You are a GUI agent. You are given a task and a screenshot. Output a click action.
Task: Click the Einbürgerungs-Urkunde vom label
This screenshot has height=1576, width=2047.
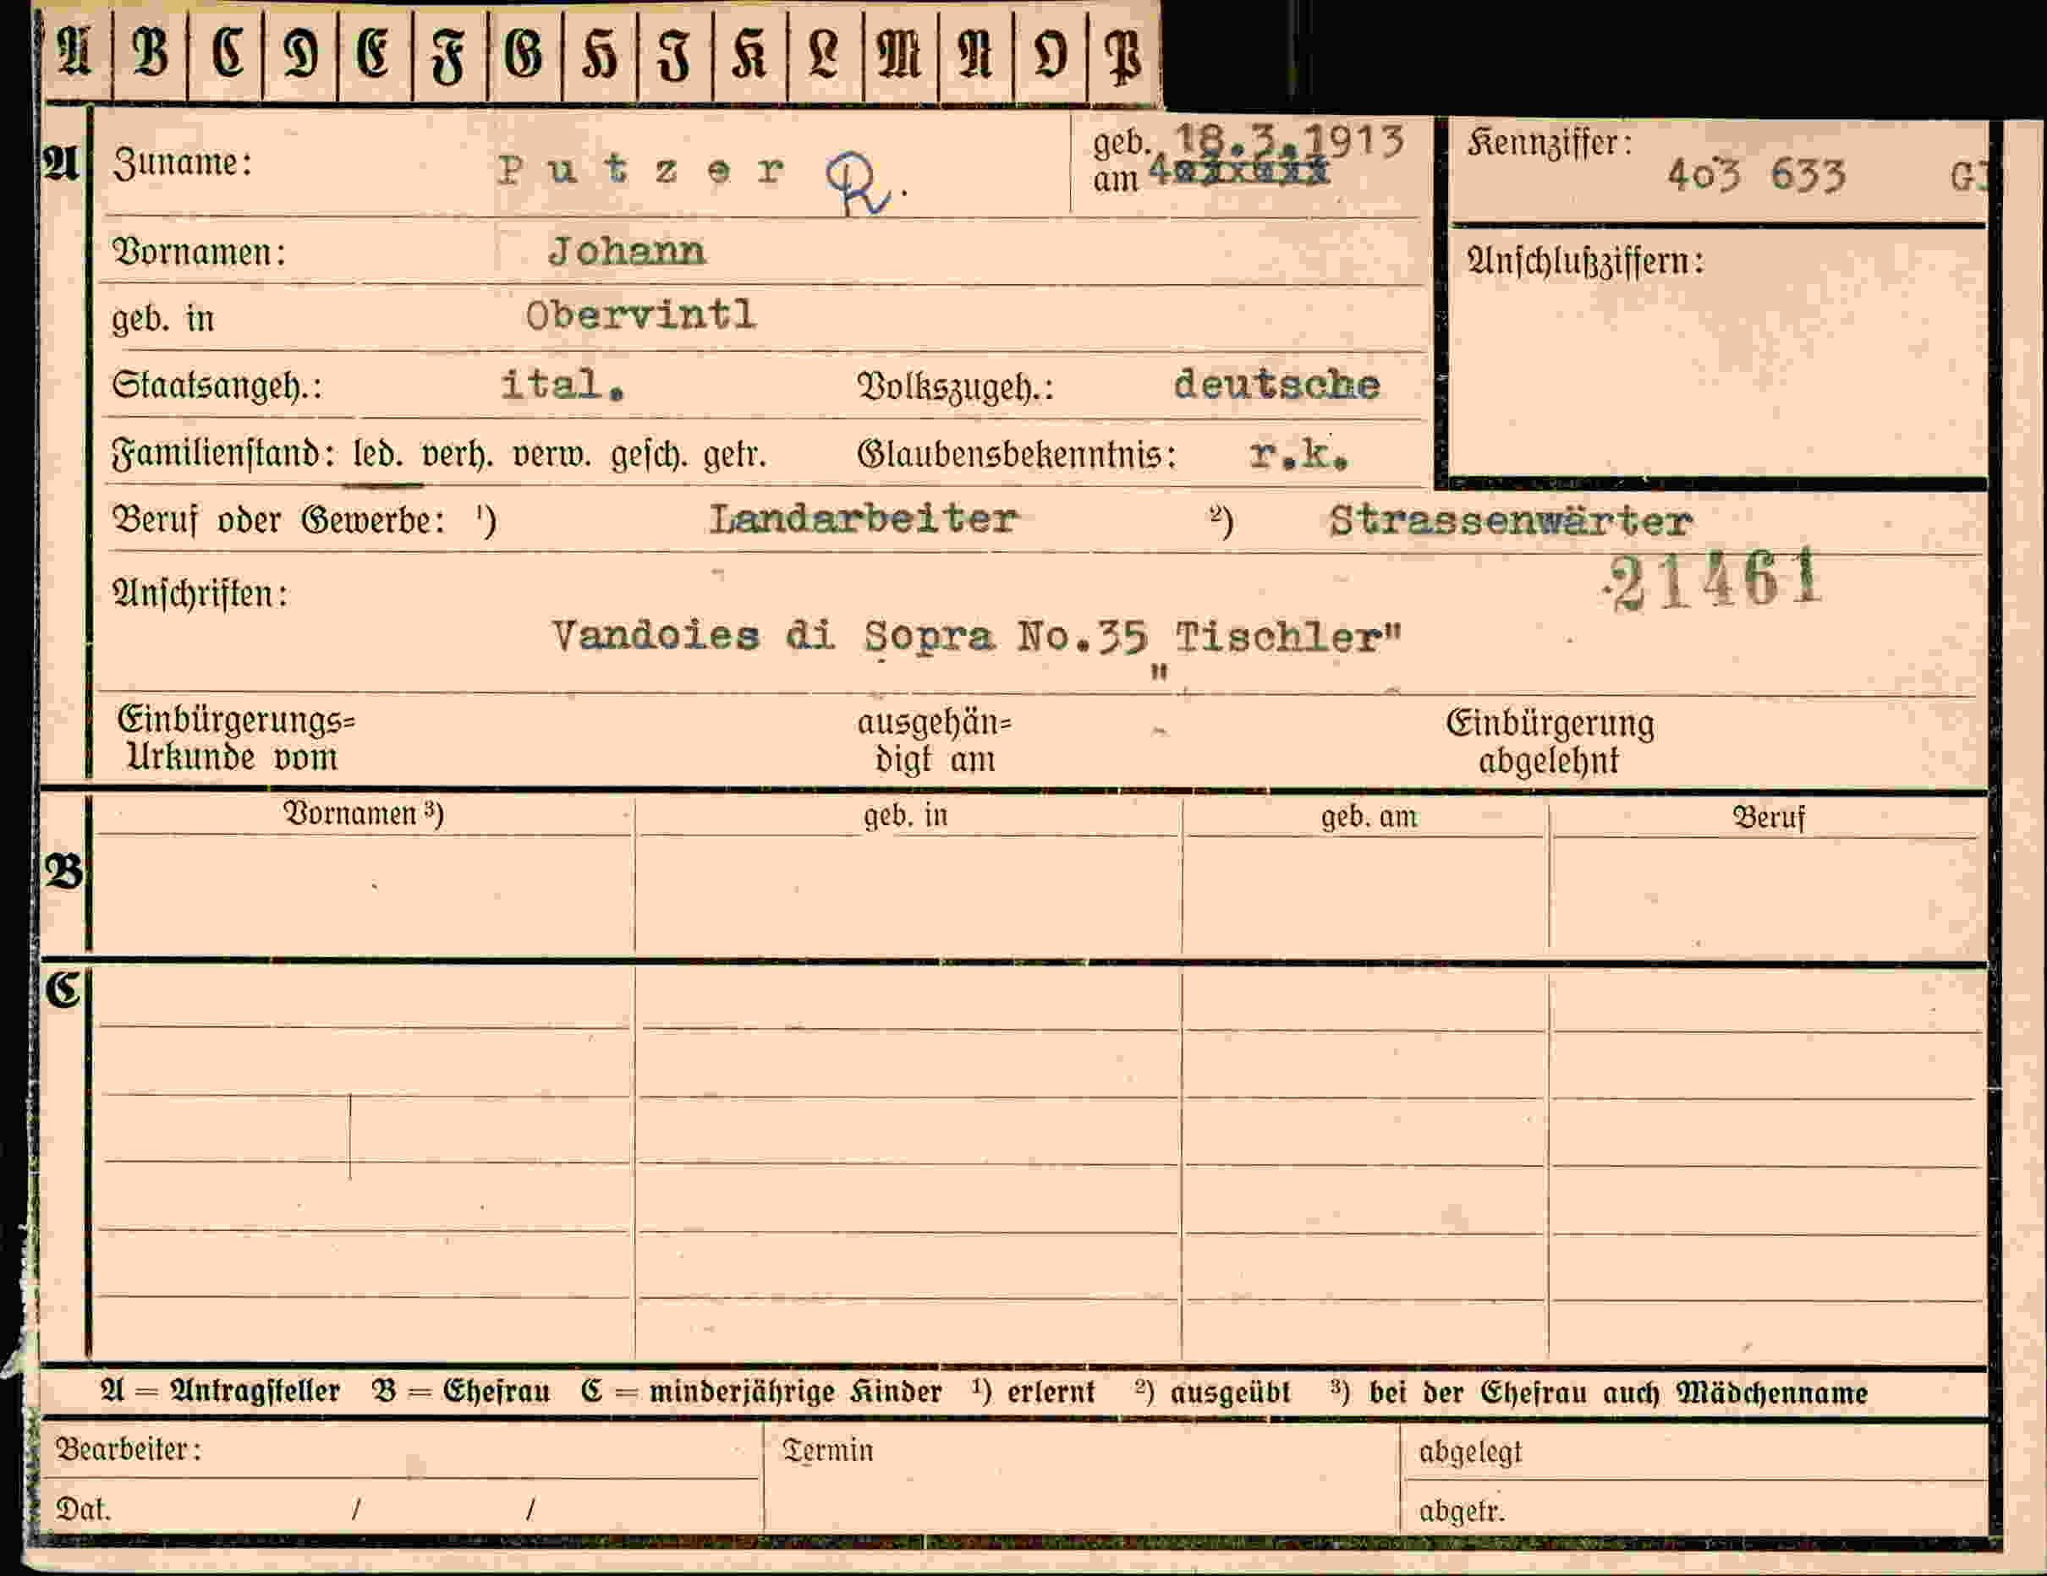click(x=235, y=738)
